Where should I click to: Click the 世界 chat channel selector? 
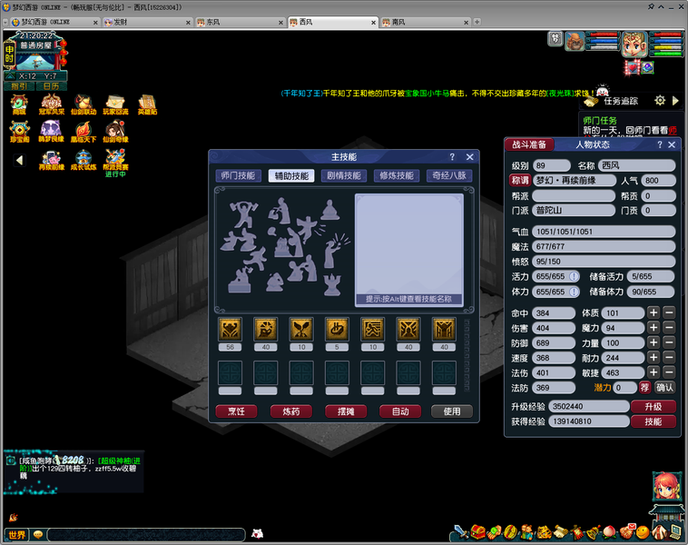point(16,534)
